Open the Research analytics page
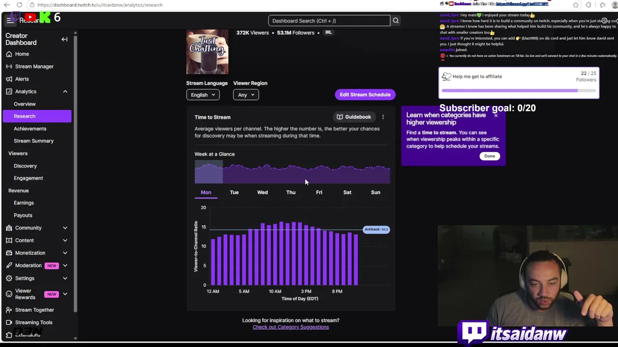This screenshot has height=347, width=618. [x=37, y=116]
